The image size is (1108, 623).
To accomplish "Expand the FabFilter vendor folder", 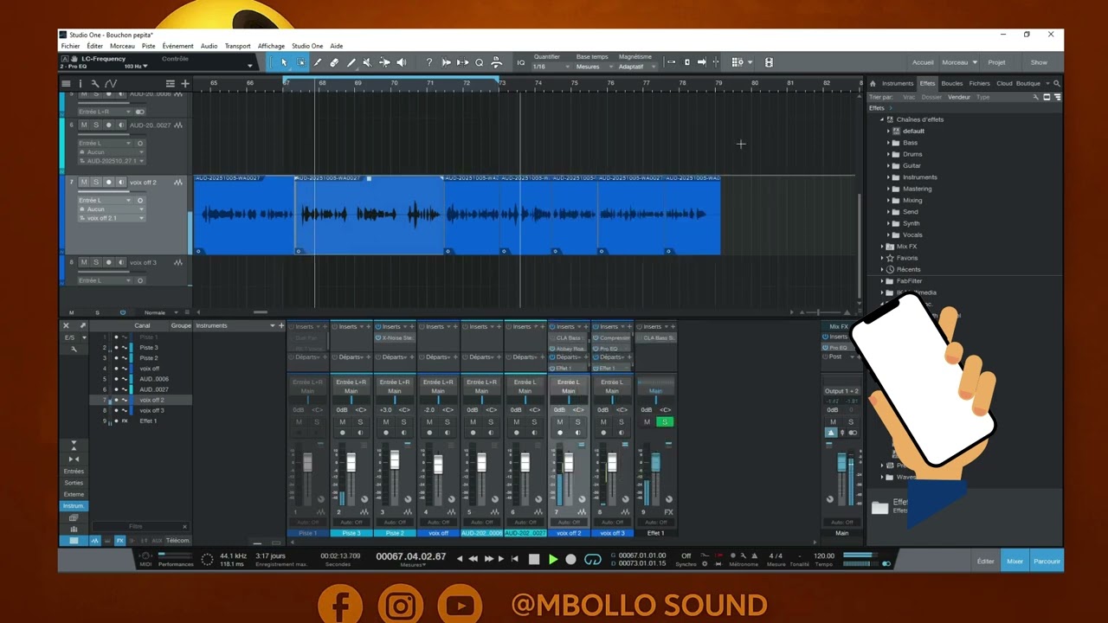I will pyautogui.click(x=881, y=281).
